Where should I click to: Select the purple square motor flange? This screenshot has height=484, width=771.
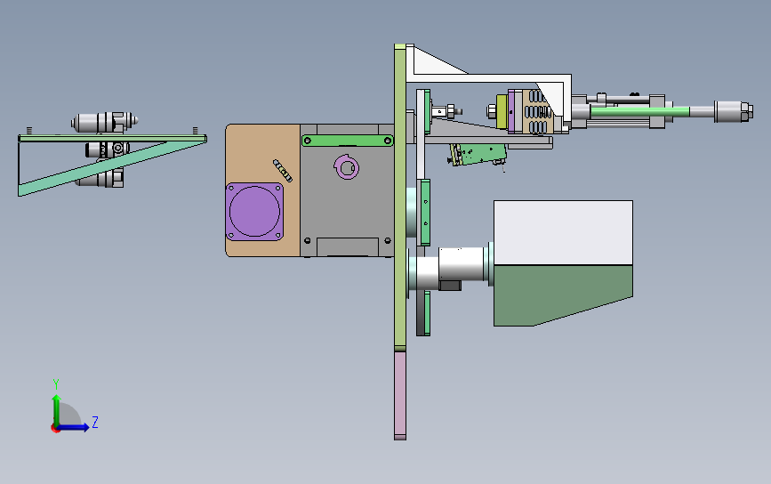coord(254,212)
